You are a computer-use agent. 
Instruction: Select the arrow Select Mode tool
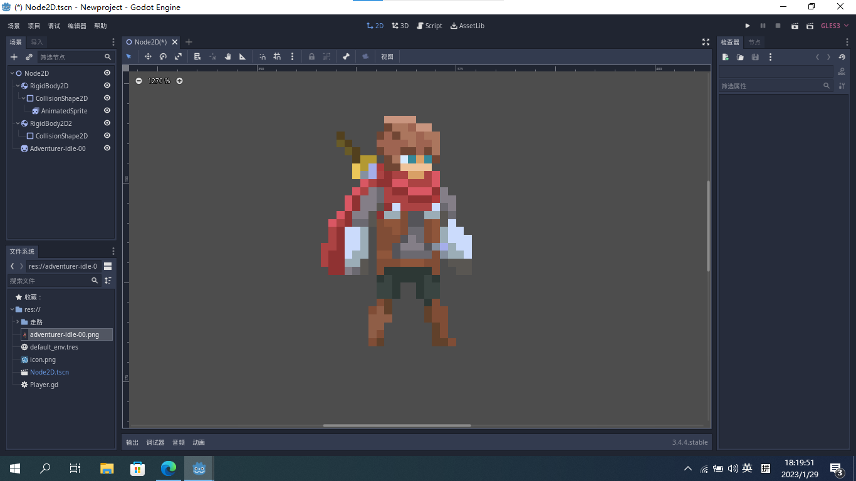129,56
